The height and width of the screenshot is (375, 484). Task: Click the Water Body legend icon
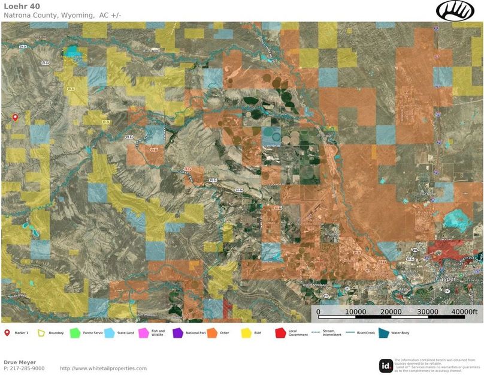(x=383, y=332)
